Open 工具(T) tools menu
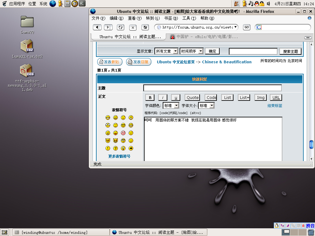This screenshot has height=236, width=315. pyautogui.click(x=189, y=18)
